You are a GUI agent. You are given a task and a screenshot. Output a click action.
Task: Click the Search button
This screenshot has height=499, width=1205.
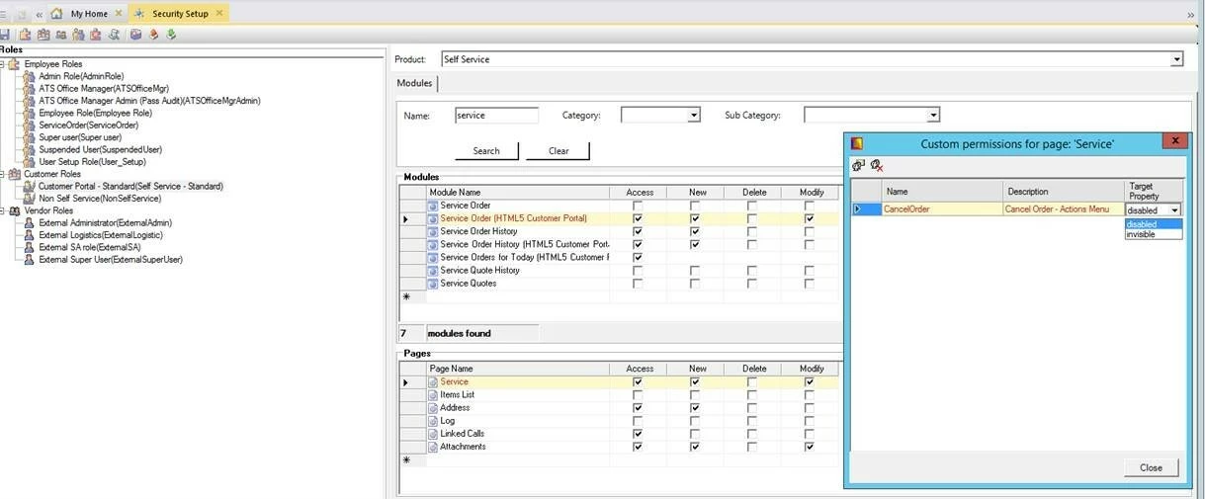(485, 151)
